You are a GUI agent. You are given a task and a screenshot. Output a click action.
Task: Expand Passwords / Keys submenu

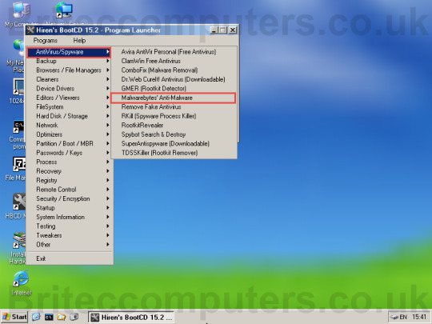[x=69, y=153]
